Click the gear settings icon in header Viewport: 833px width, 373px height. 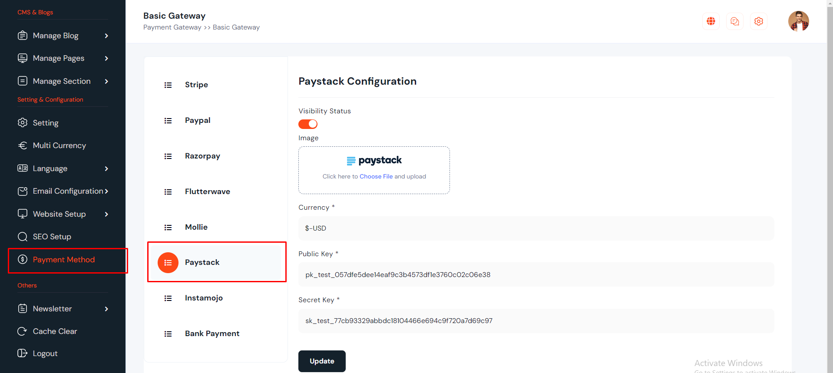click(758, 21)
